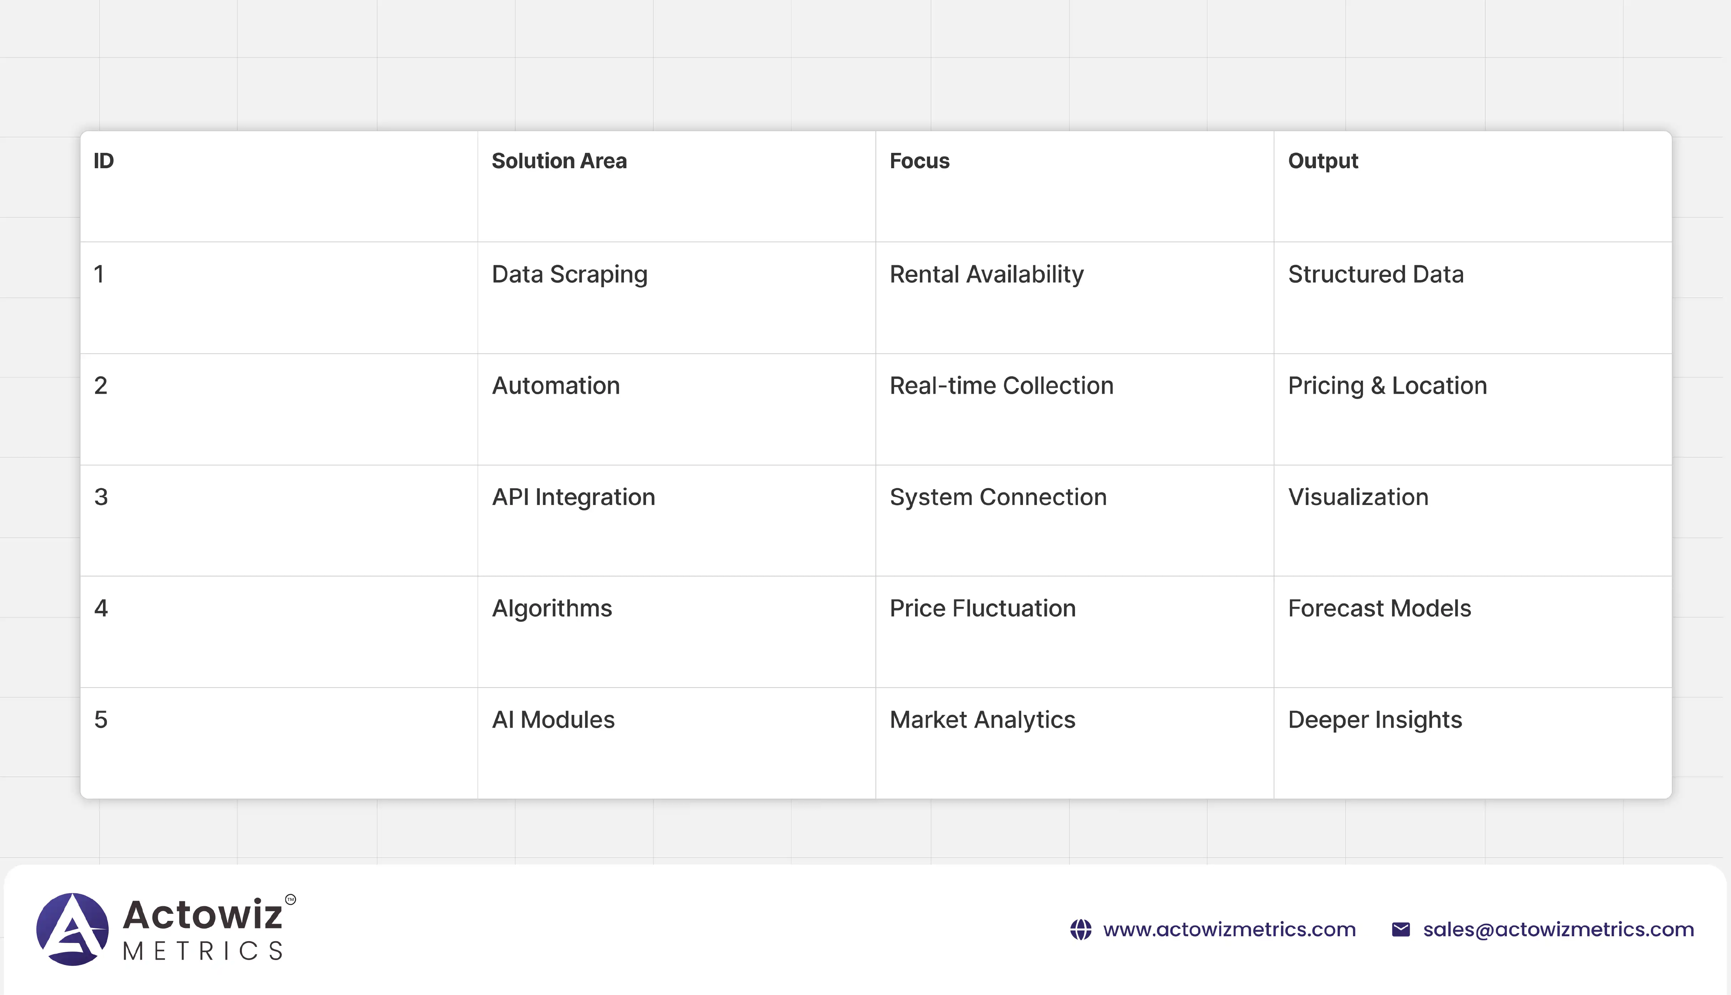Image resolution: width=1731 pixels, height=995 pixels.
Task: Select the AI Modules cell
Action: 553,720
